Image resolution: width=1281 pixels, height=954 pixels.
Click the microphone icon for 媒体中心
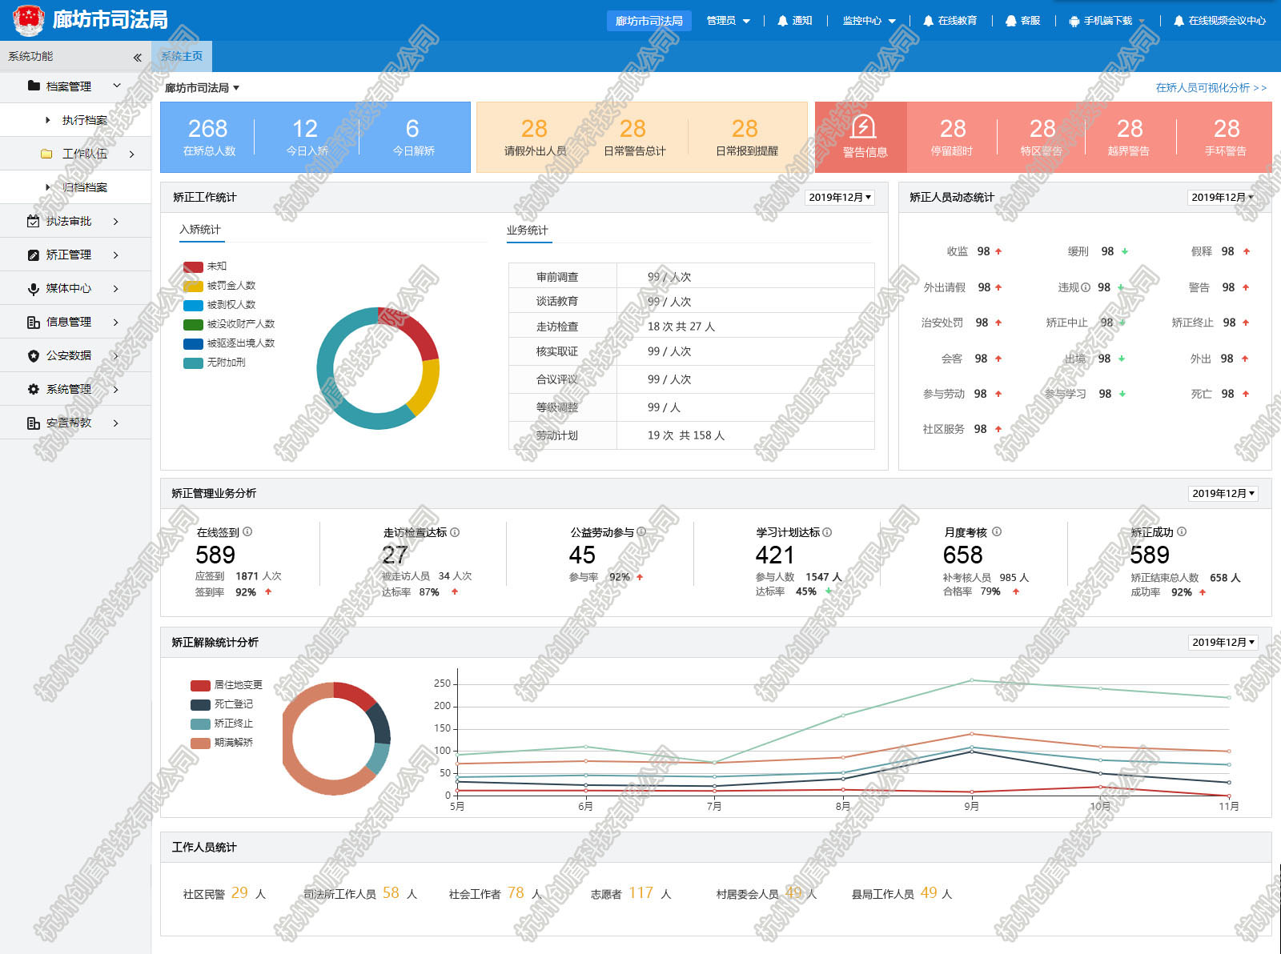(33, 289)
